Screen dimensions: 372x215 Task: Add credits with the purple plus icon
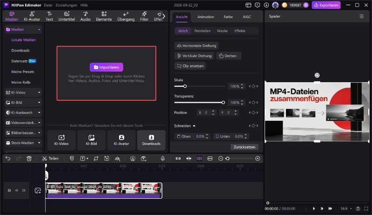(306, 5)
